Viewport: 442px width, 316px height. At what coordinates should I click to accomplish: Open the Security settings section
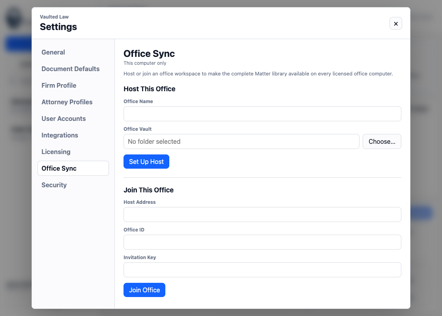tap(73, 185)
